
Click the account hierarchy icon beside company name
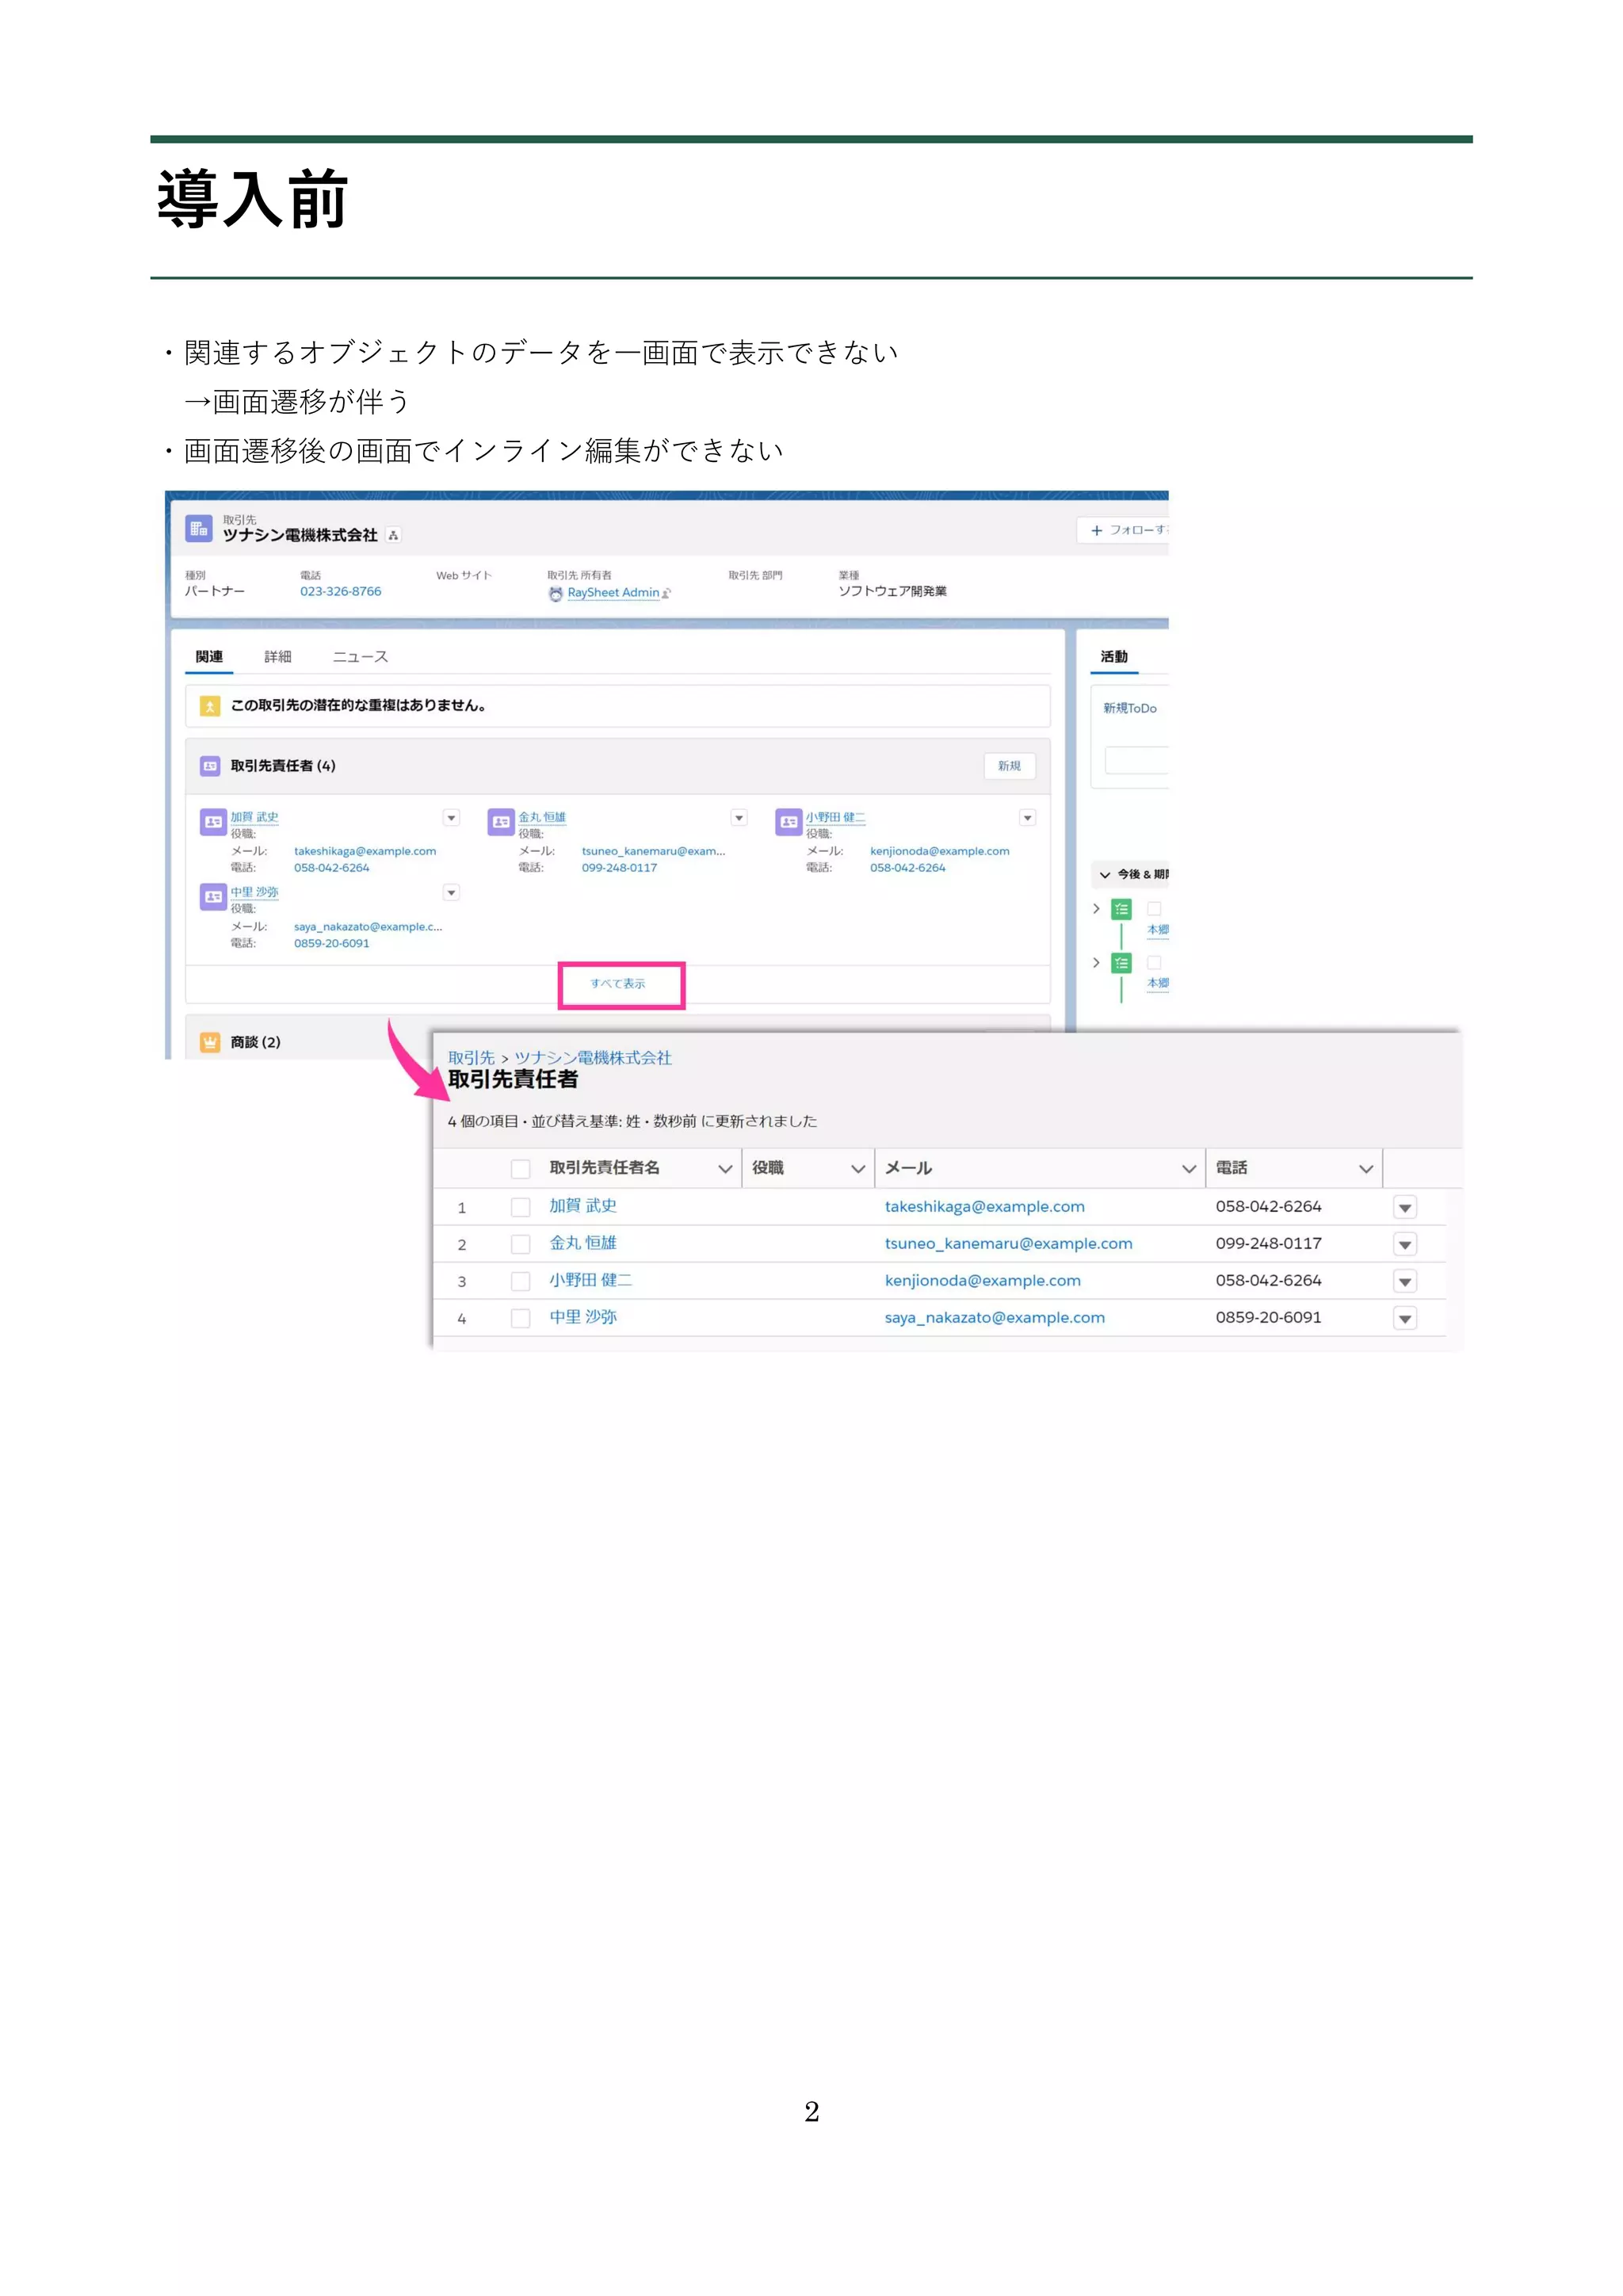click(393, 535)
